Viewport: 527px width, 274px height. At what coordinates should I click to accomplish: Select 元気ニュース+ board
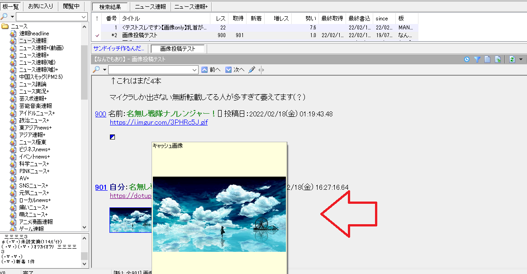point(34,193)
